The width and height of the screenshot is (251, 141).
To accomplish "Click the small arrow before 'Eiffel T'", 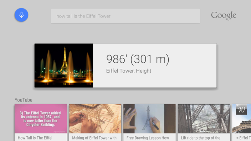I will click(237, 138).
